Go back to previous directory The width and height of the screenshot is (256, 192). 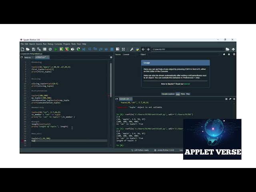point(143,49)
